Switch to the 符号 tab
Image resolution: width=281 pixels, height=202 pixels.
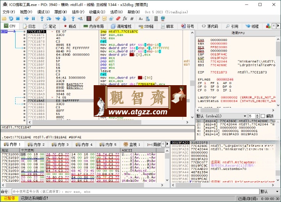[x=187, y=26]
